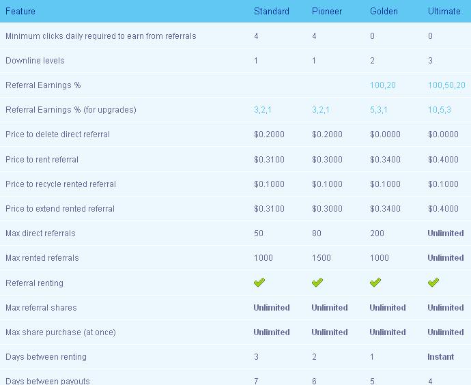
Task: Open the Ultimate 100,50,20 referral earnings link
Action: click(x=446, y=85)
